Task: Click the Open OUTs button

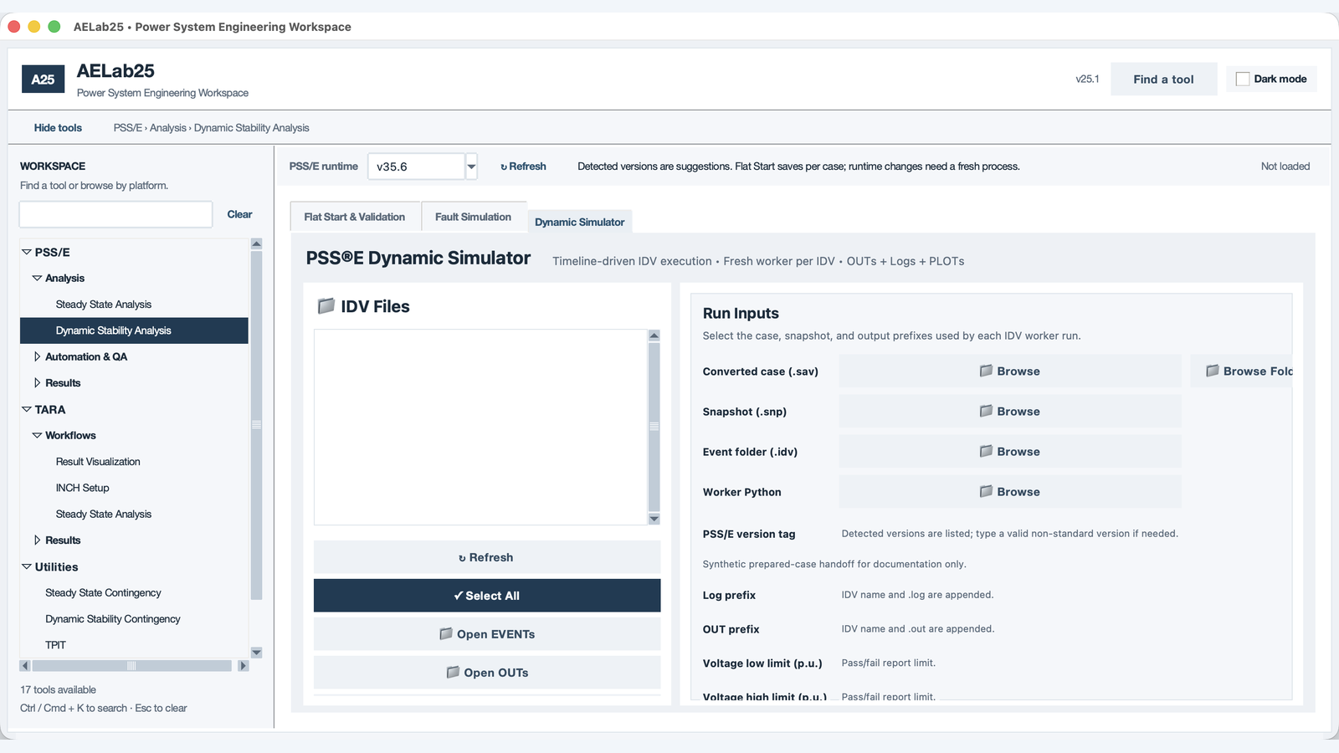Action: (487, 673)
